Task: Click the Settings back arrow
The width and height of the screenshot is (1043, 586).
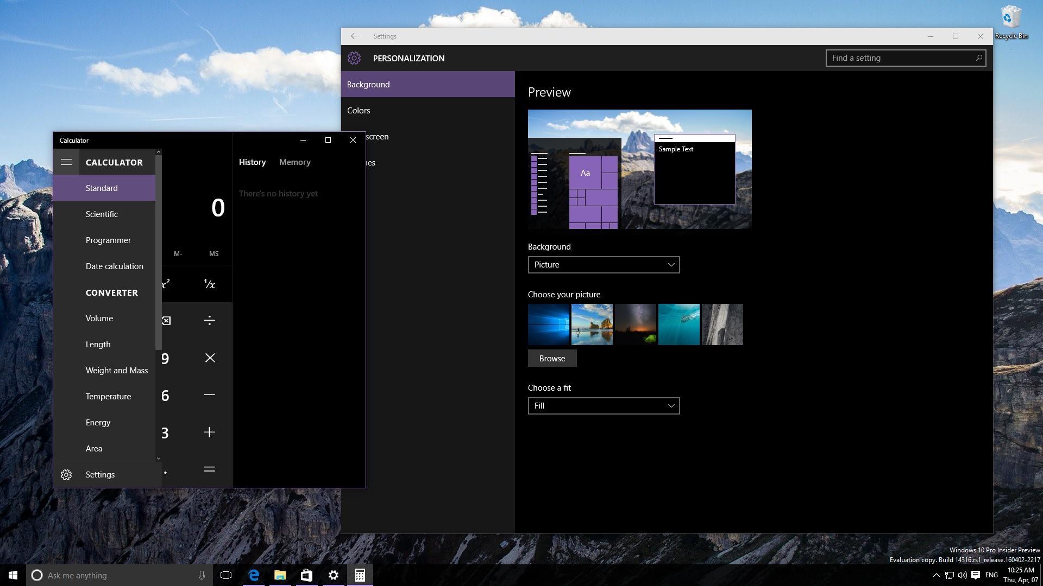Action: click(354, 36)
